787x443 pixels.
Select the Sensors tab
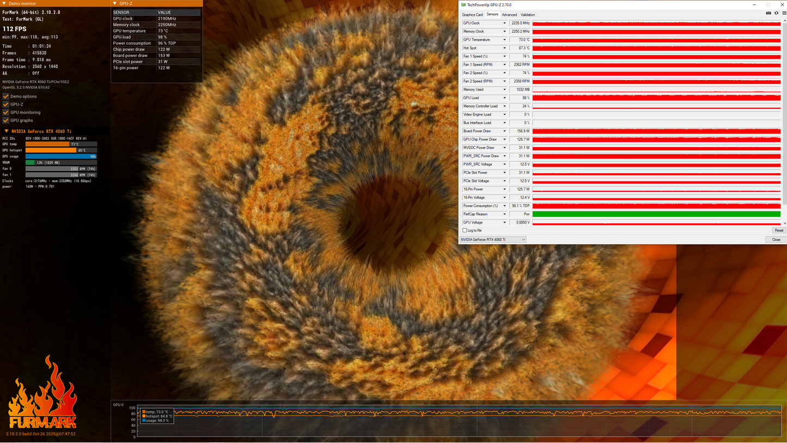point(492,15)
